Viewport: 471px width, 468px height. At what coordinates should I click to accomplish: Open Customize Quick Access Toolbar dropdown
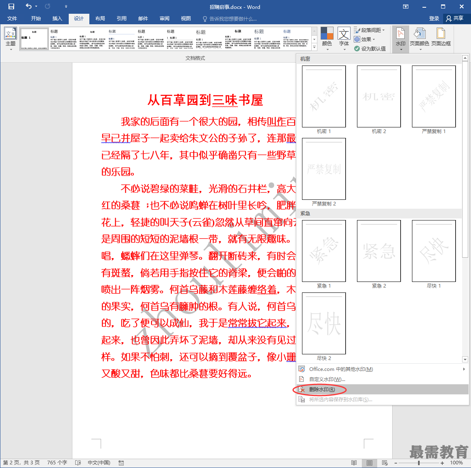tap(66, 6)
